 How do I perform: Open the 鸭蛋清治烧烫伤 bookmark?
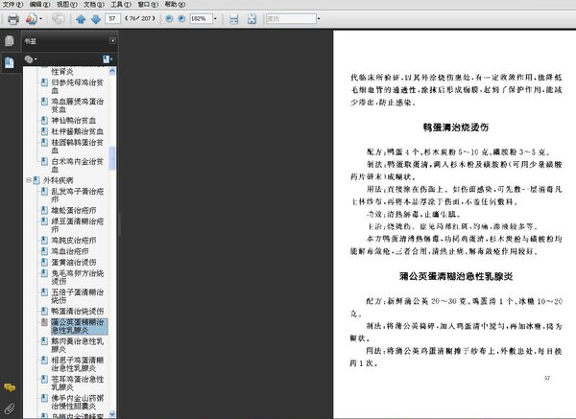(x=76, y=311)
